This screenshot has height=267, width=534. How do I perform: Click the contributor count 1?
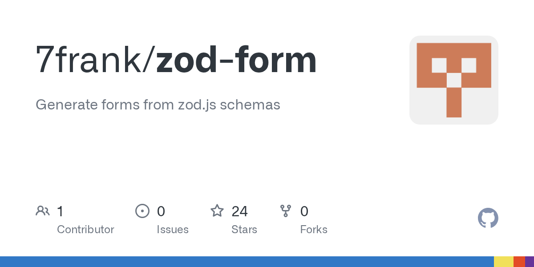pyautogui.click(x=61, y=211)
